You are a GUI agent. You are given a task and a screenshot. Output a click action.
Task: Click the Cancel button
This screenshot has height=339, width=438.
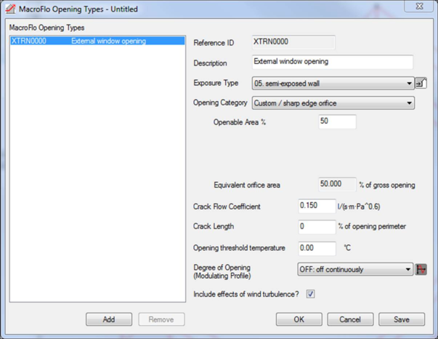coord(350,319)
